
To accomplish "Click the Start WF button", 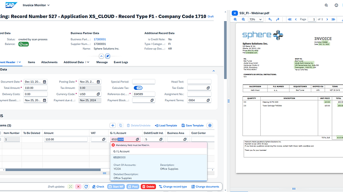I will (116, 187).
